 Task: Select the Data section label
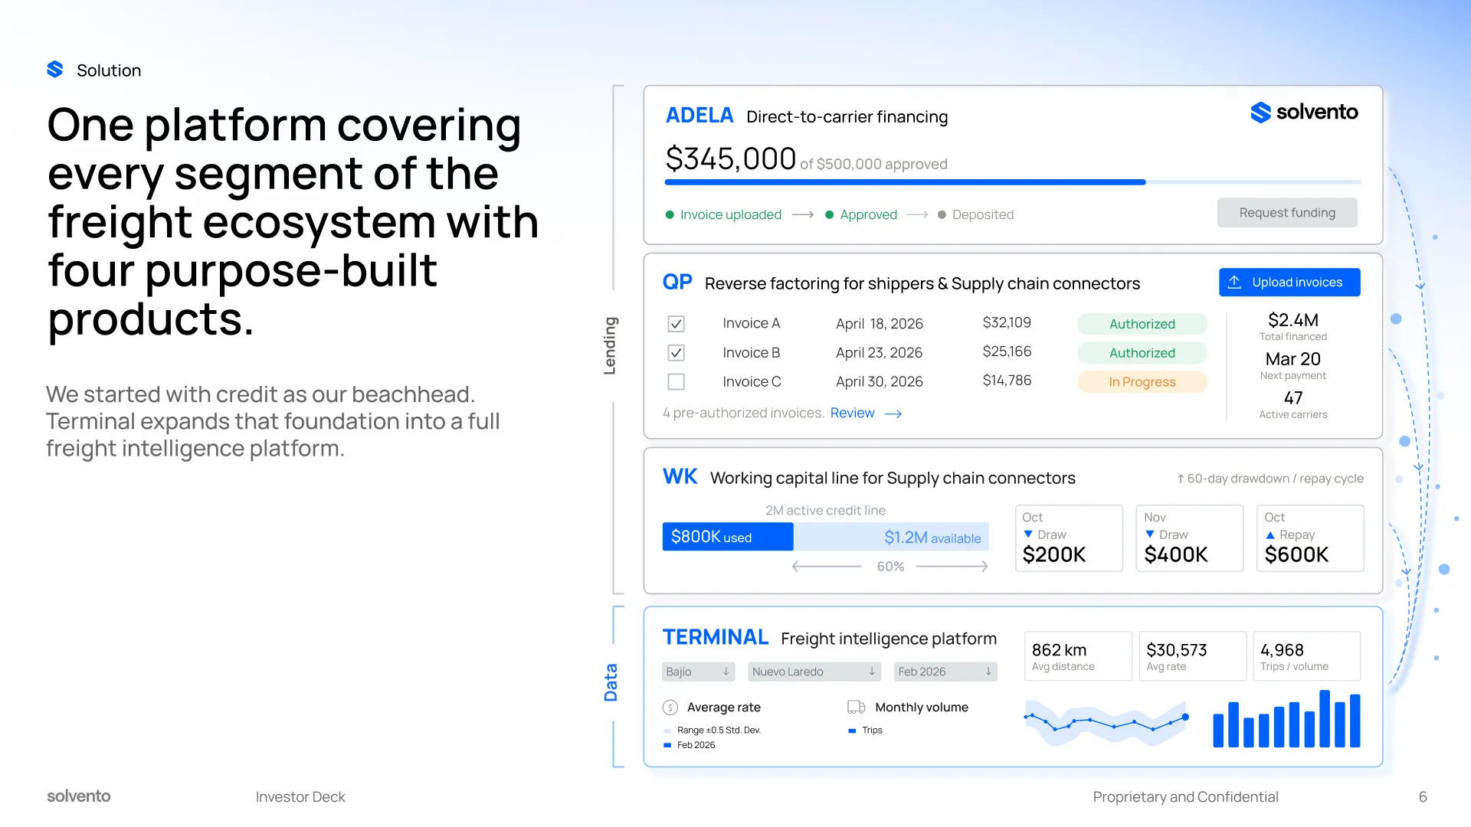point(611,682)
